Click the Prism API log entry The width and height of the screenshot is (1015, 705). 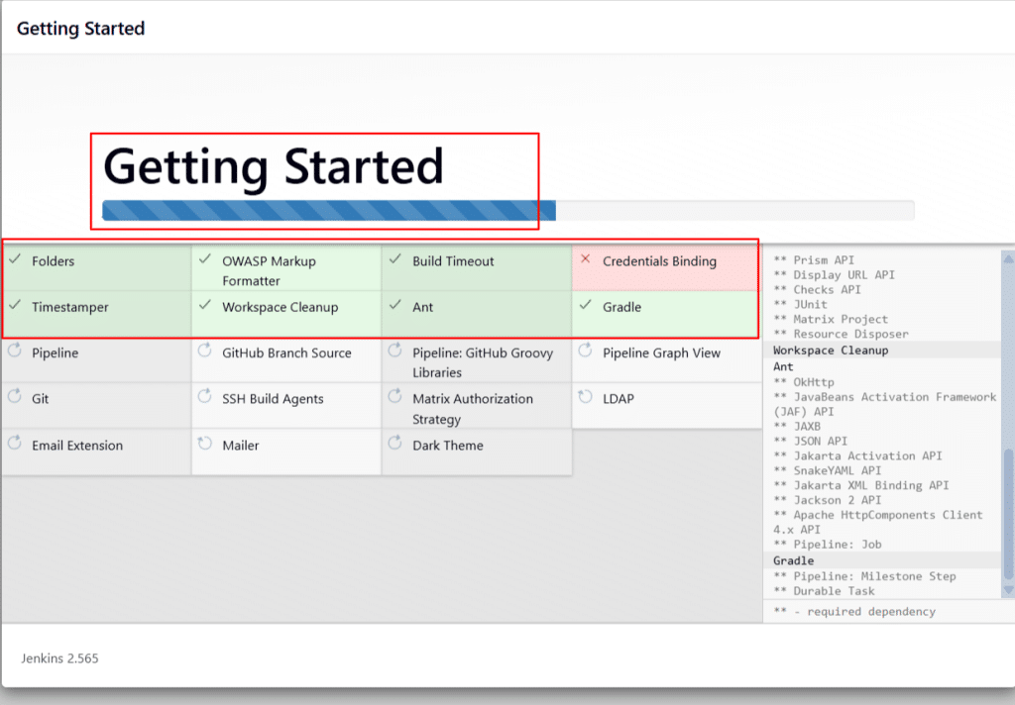(815, 260)
